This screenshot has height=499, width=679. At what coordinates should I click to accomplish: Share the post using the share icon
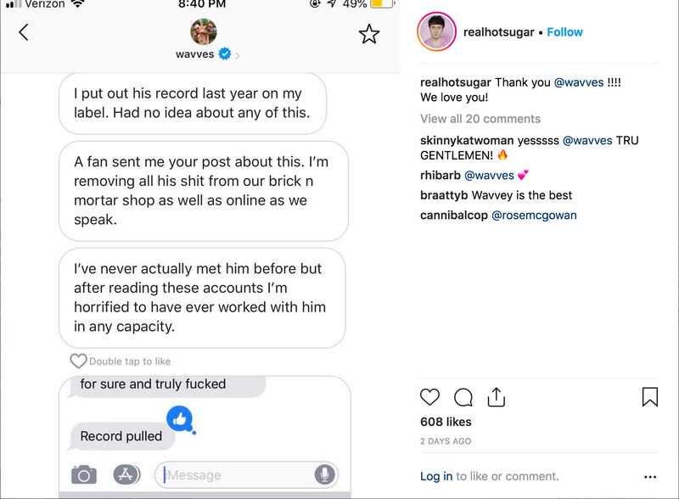[497, 396]
